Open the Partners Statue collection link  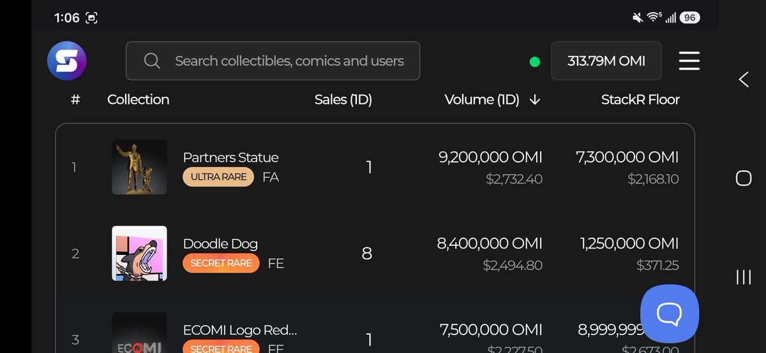click(x=230, y=157)
